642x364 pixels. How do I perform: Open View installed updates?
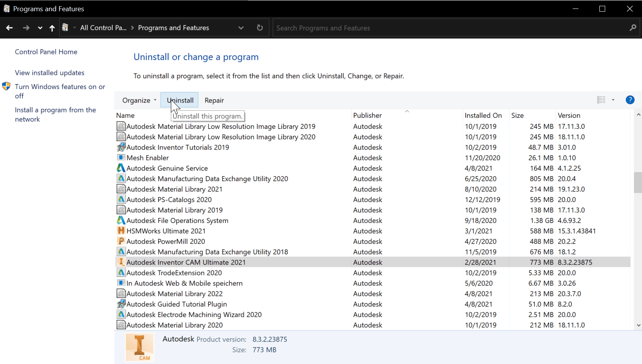point(49,72)
